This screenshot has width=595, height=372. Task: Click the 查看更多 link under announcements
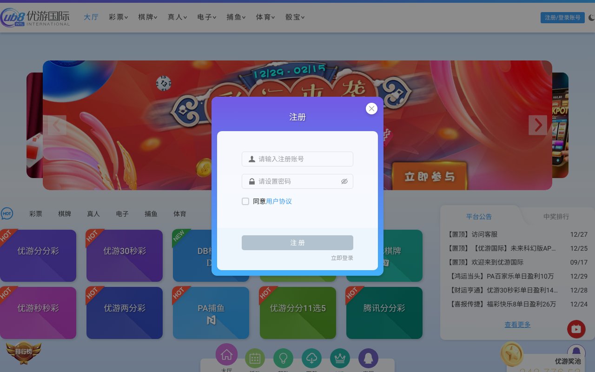(517, 325)
